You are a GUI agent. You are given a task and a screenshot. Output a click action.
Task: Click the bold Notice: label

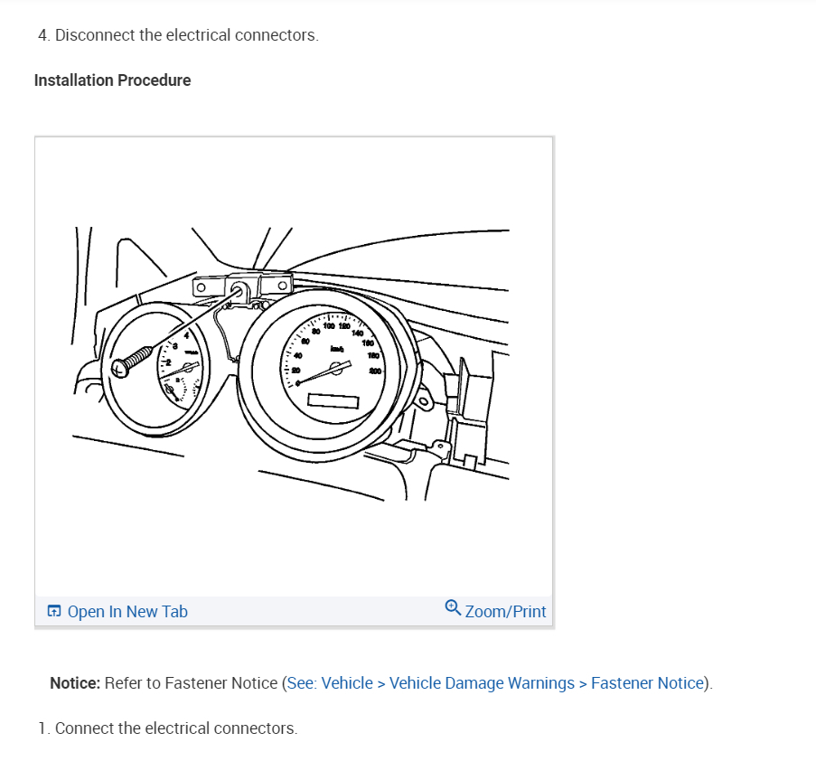(x=75, y=683)
